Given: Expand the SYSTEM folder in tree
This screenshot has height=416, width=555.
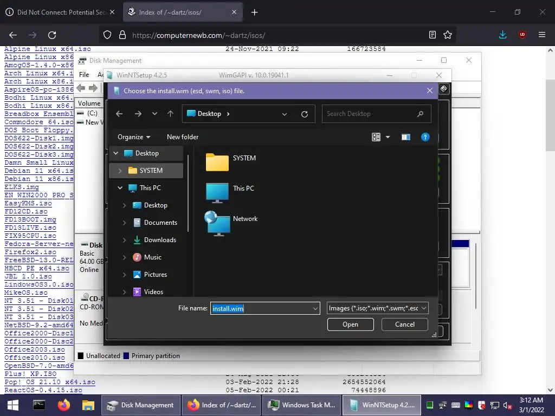Looking at the screenshot, I should click(x=120, y=171).
